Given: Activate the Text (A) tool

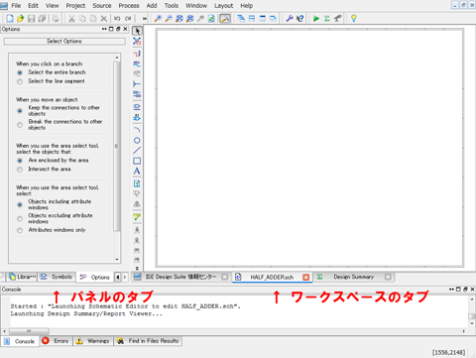Looking at the screenshot, I should (x=137, y=172).
